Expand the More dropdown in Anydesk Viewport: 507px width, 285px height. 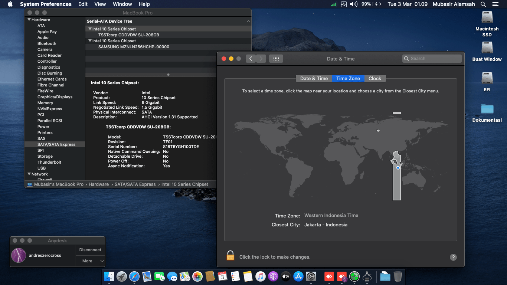pyautogui.click(x=90, y=261)
